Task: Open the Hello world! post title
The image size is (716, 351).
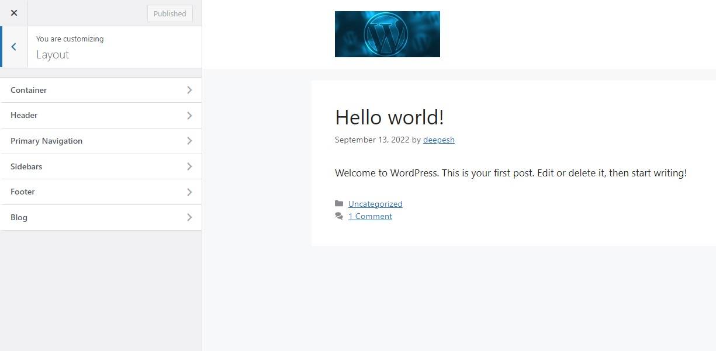Action: [389, 117]
